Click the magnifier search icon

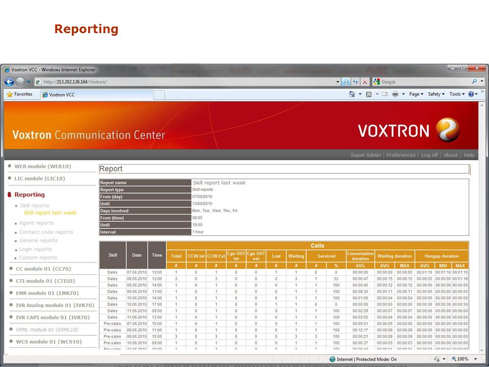(x=474, y=82)
